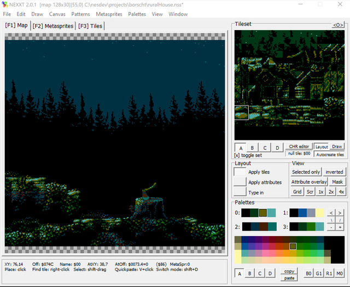This screenshot has height=287, width=350.
Task: Enable the Apply tiles toggle
Action: point(240,172)
